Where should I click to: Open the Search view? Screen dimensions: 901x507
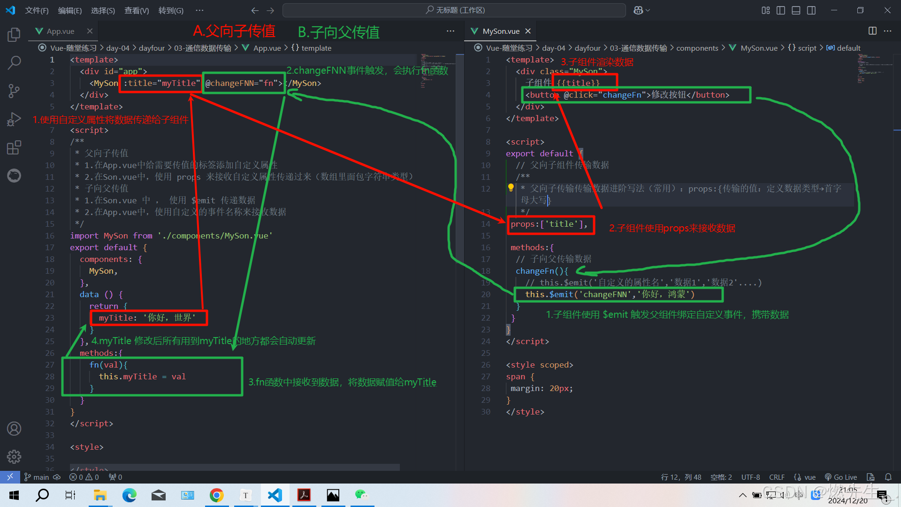point(14,62)
